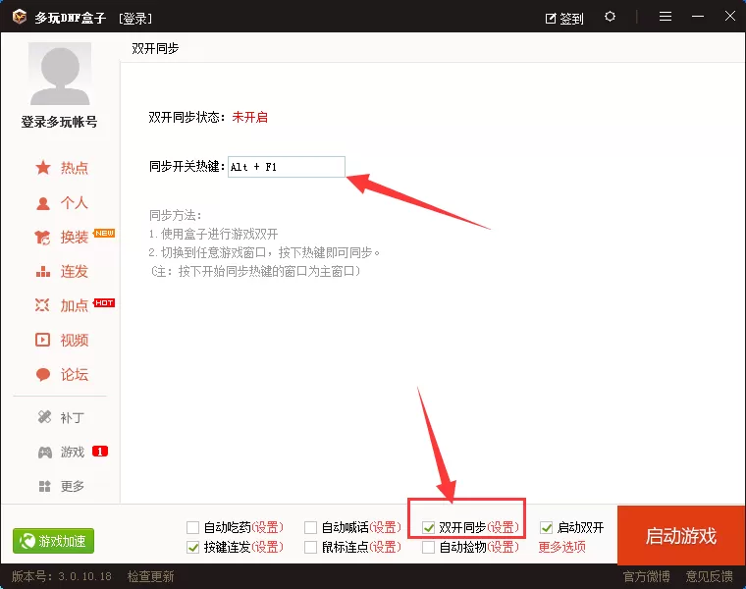Click the play icon for 视频
Image resolution: width=746 pixels, height=589 pixels.
[42, 340]
